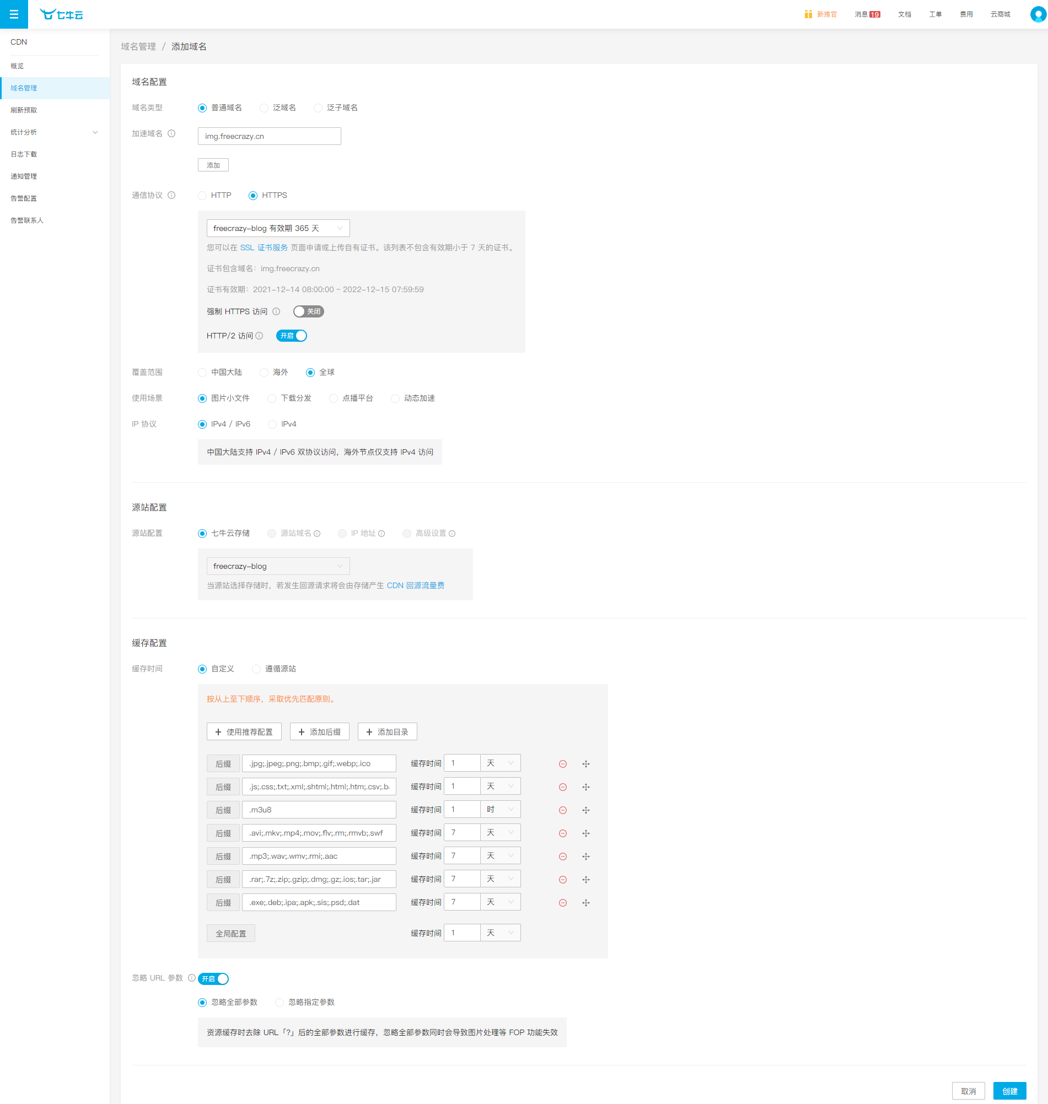The height and width of the screenshot is (1104, 1048).
Task: Click info icon next to 加速域名
Action: tap(171, 133)
